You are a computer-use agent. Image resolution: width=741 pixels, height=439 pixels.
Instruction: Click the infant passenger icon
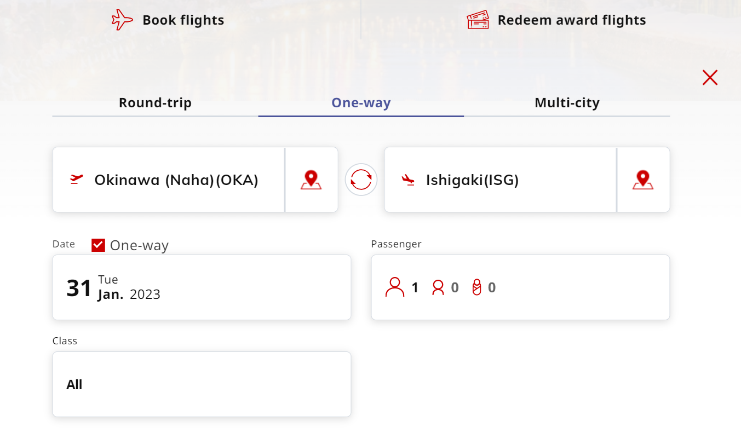[x=476, y=287]
